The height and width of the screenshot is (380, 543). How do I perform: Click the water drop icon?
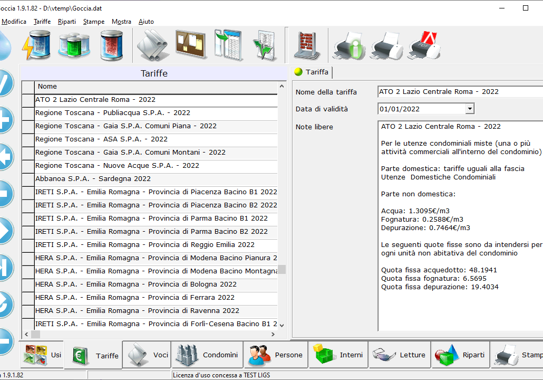5,45
